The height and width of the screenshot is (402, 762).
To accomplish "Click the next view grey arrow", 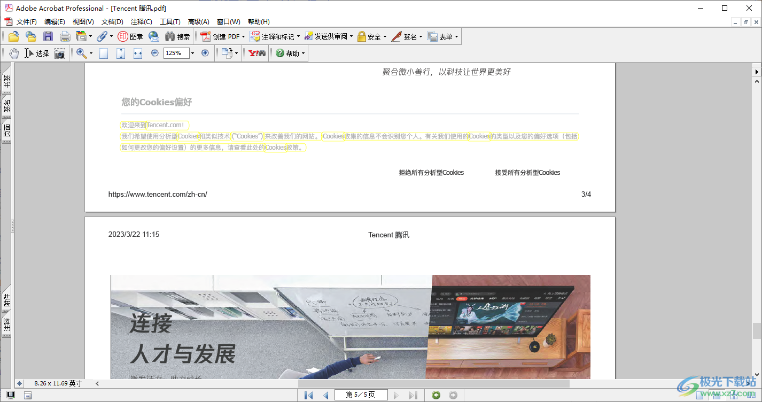I will (x=454, y=395).
